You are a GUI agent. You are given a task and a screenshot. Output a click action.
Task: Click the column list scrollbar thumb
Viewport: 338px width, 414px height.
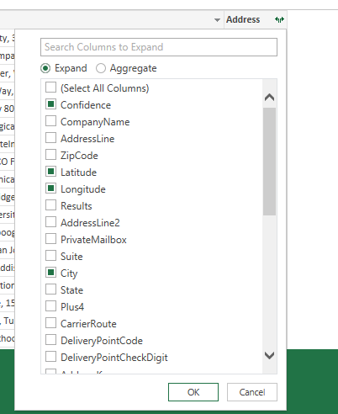click(269, 162)
